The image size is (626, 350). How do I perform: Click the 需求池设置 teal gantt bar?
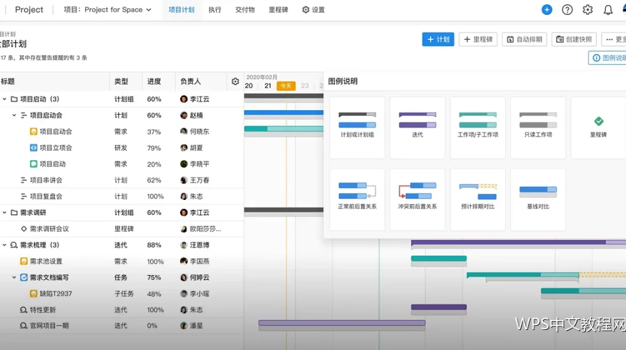tap(439, 258)
